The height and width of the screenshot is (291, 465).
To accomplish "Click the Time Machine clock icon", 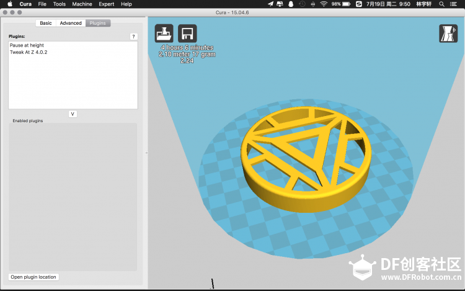I will pos(302,4).
